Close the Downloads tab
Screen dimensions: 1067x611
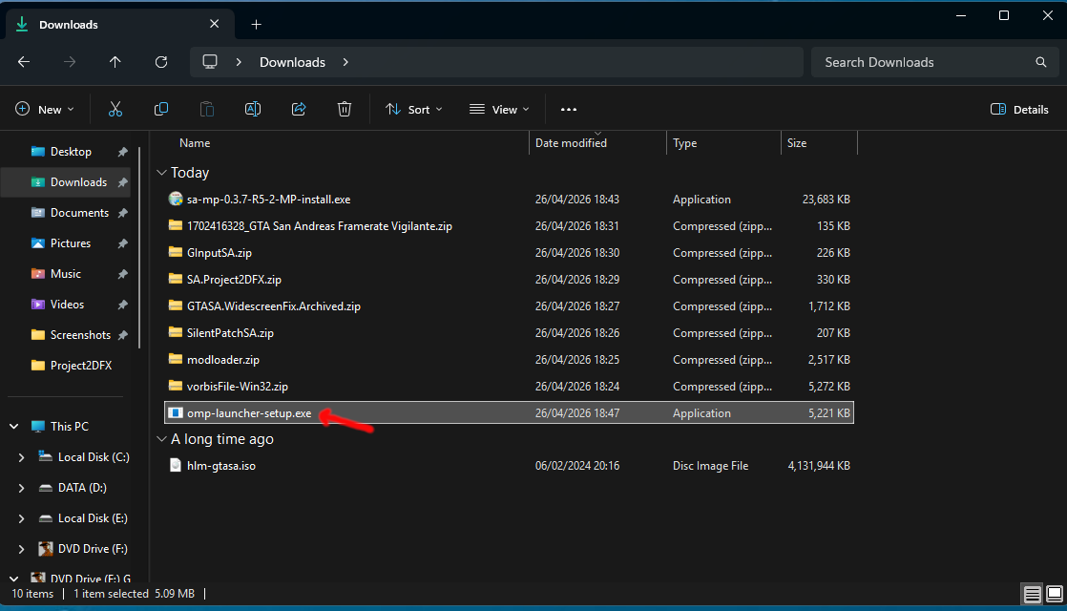point(215,24)
